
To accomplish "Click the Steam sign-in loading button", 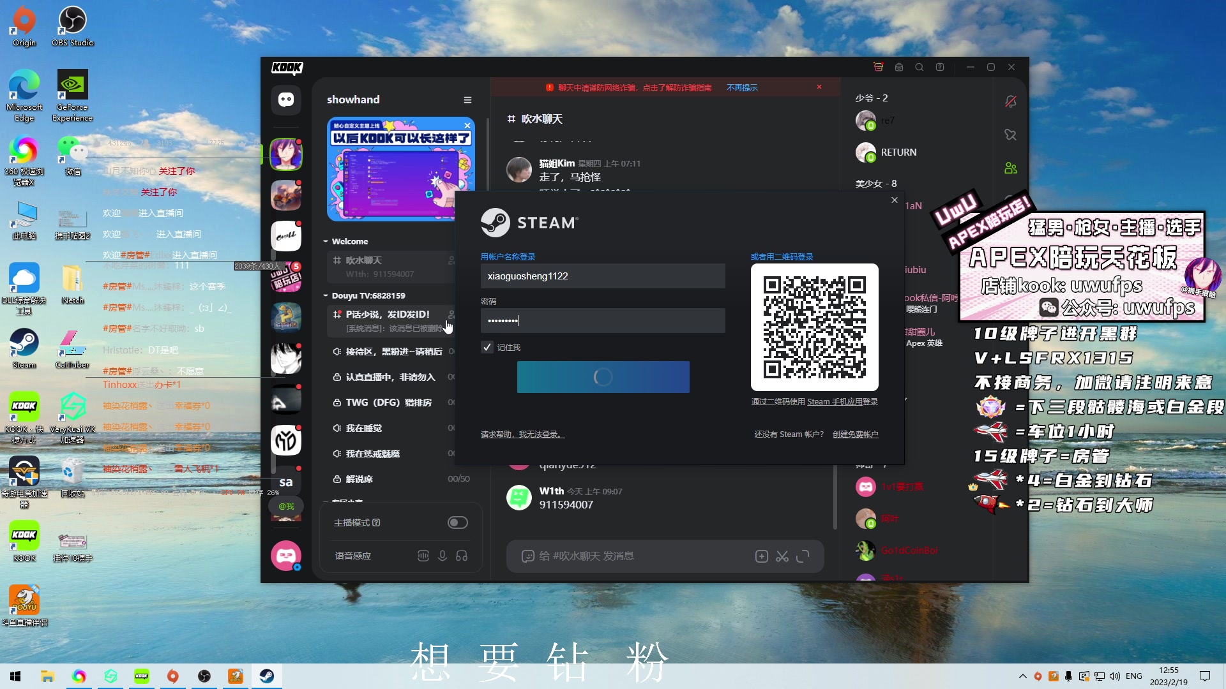I will 603,377.
